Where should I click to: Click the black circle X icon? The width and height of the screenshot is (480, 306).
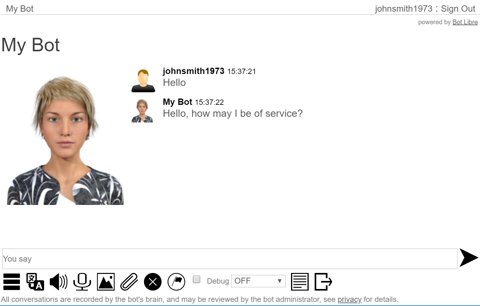coord(153,282)
